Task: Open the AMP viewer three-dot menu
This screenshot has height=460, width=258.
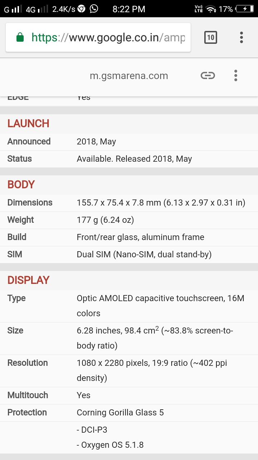Action: tap(235, 75)
